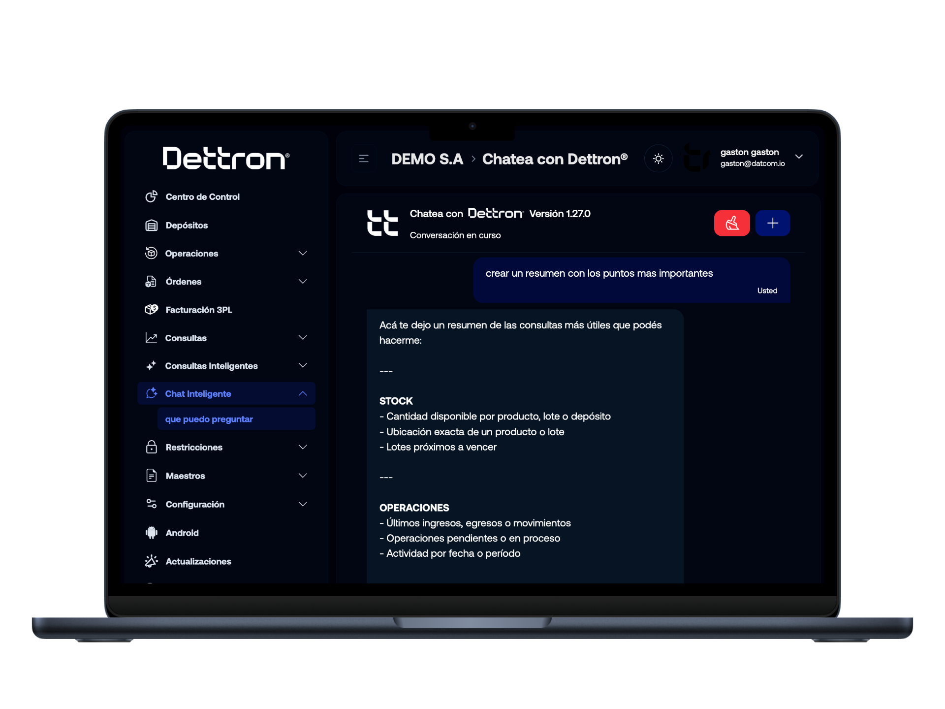Click 'Operaciones pendientes o en proceso' line
This screenshot has width=945, height=709.
(470, 538)
